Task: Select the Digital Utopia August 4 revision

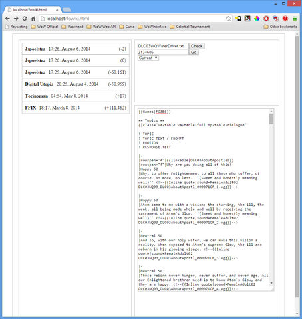Action: point(76,84)
